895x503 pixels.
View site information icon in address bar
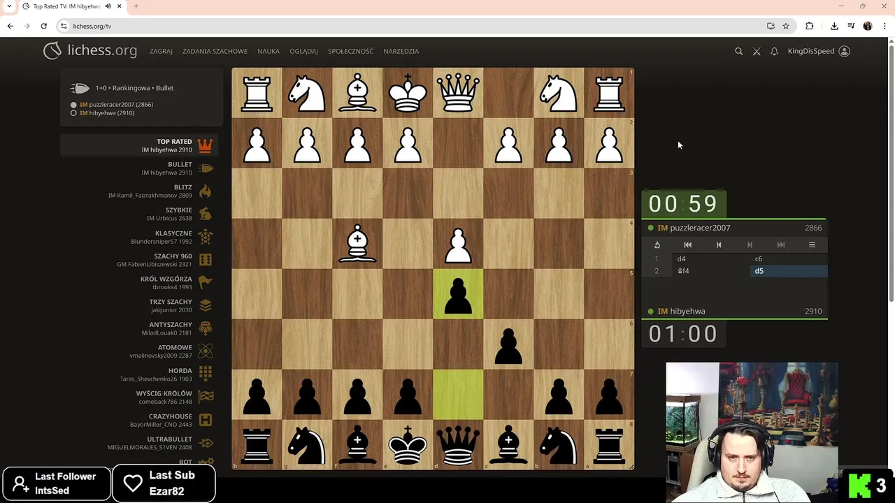[x=64, y=26]
